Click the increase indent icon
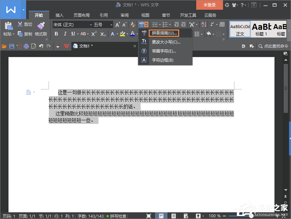The image size is (291, 219). pyautogui.click(x=184, y=24)
